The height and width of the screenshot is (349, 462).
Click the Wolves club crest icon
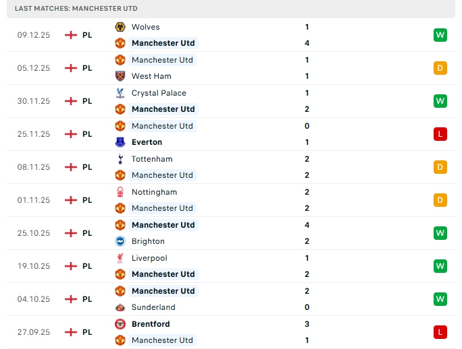click(x=120, y=27)
